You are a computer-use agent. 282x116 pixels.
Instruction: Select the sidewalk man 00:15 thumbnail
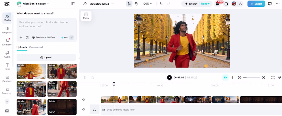coord(31,89)
